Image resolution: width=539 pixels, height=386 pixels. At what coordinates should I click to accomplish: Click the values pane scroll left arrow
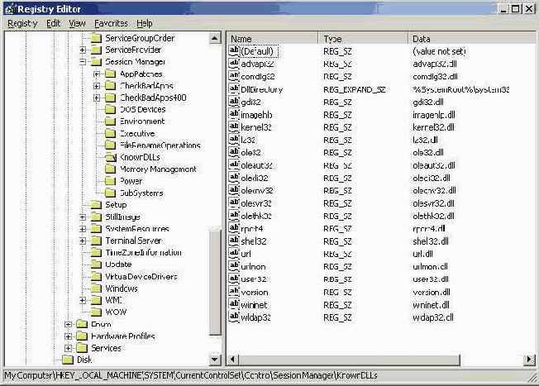(232, 360)
